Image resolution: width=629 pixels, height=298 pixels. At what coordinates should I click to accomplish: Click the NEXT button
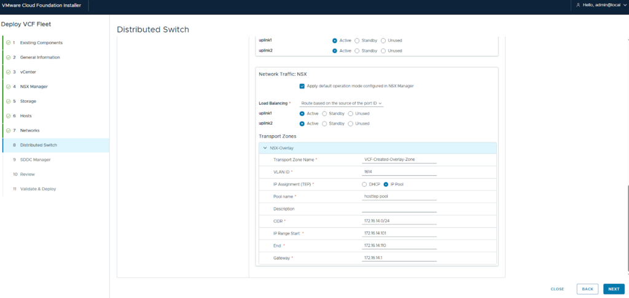click(614, 289)
